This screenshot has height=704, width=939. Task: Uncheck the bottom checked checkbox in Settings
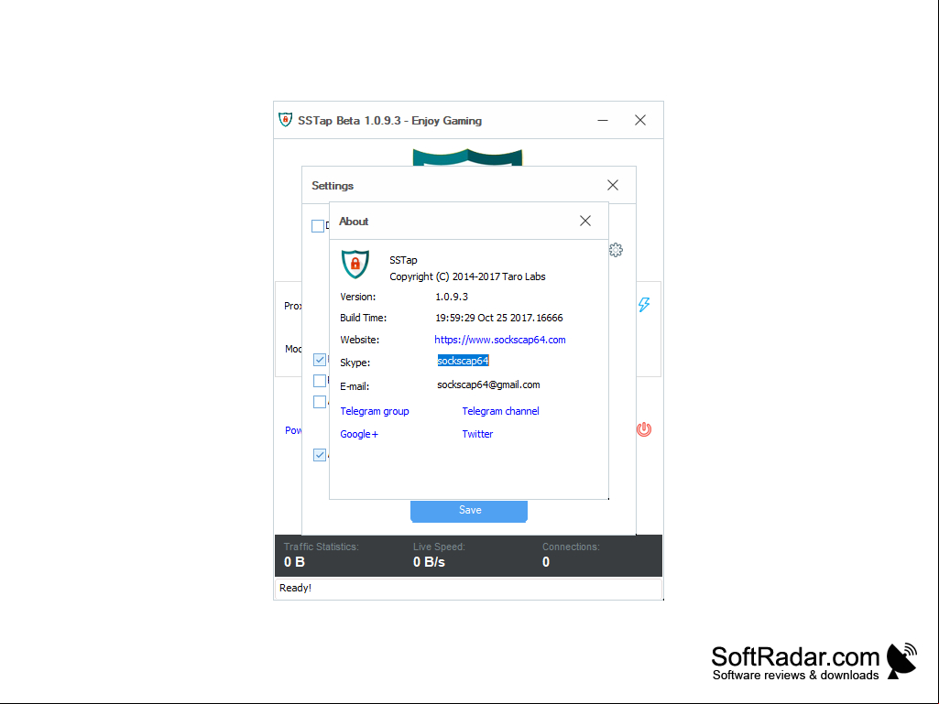tap(320, 455)
